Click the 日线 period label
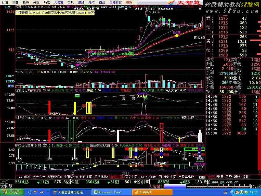This screenshot has width=261, height=196. tap(8, 7)
